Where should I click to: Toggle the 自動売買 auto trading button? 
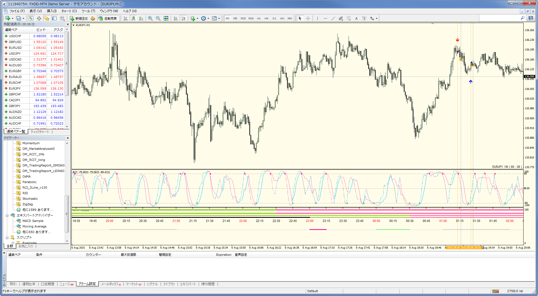[108, 18]
